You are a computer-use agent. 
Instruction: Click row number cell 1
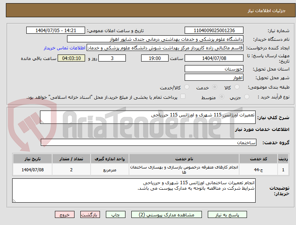click(283, 170)
